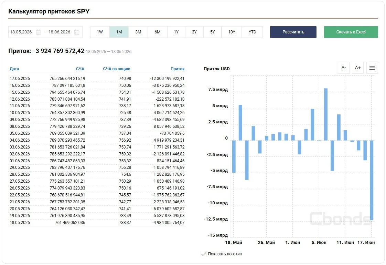Viewport: 386px width, 265px height.
Task: Decrease chart font with A- button
Action: point(344,68)
